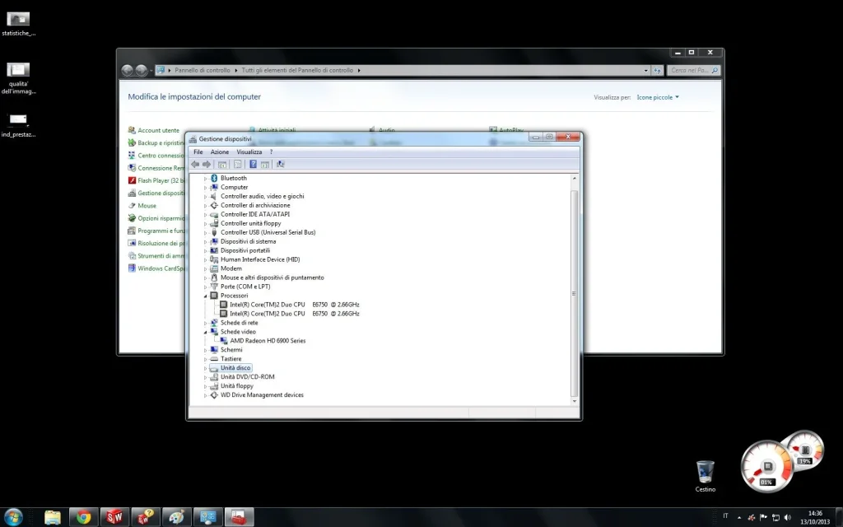Click the Control Panel search field

(x=693, y=71)
